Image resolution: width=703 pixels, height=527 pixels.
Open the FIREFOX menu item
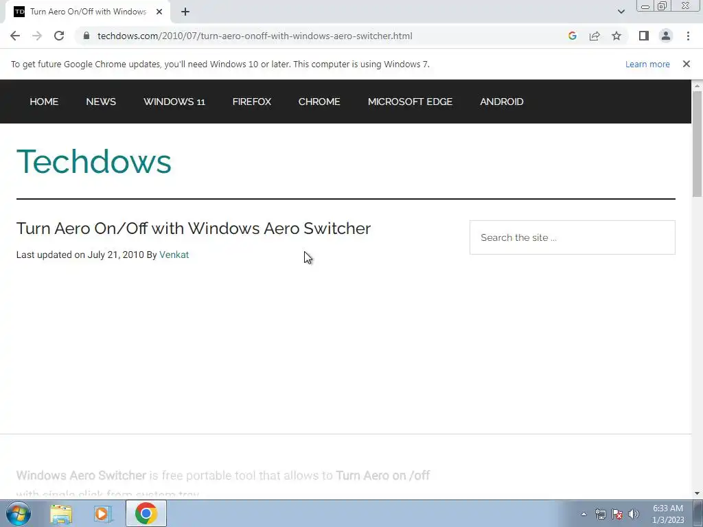[251, 102]
